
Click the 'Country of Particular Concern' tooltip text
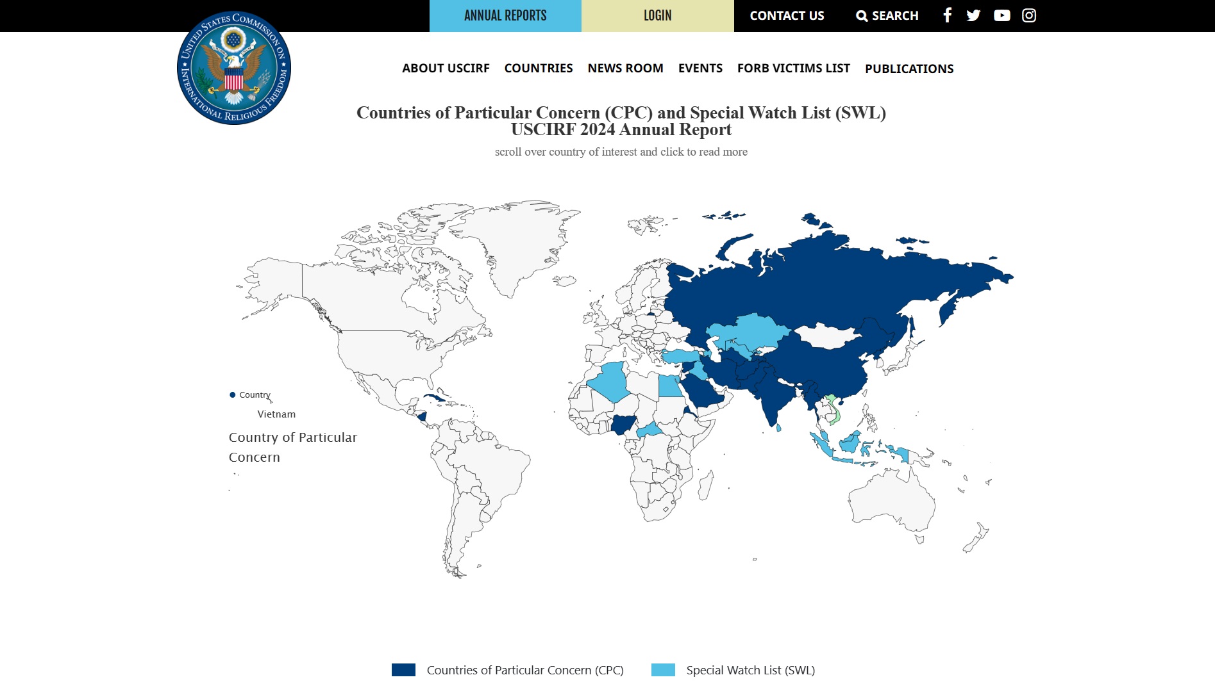pyautogui.click(x=293, y=447)
